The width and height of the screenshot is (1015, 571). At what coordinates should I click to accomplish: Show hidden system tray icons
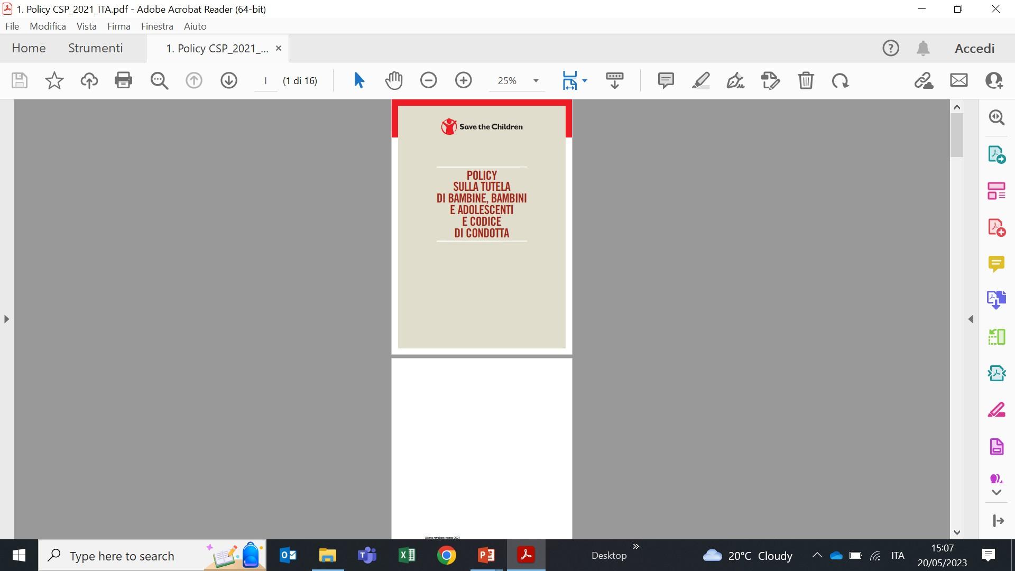(817, 555)
